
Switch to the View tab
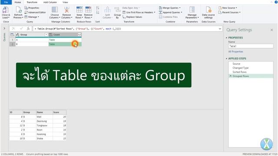tap(65, 2)
